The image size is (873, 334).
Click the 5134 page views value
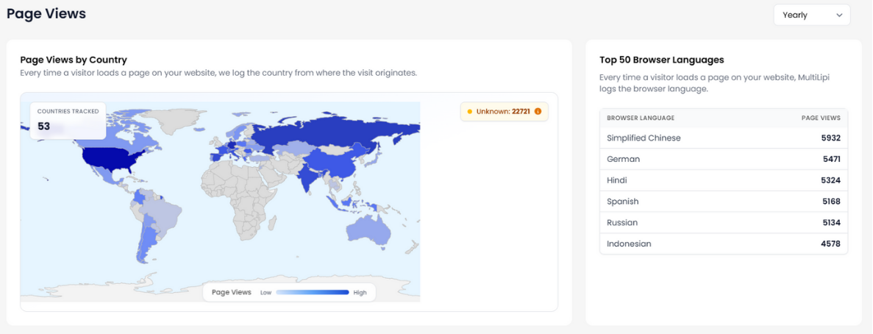[x=831, y=223]
